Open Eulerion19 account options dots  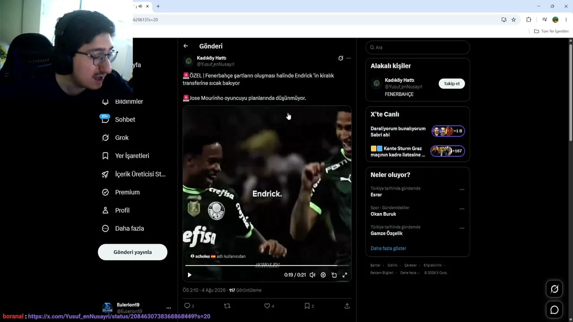click(169, 308)
